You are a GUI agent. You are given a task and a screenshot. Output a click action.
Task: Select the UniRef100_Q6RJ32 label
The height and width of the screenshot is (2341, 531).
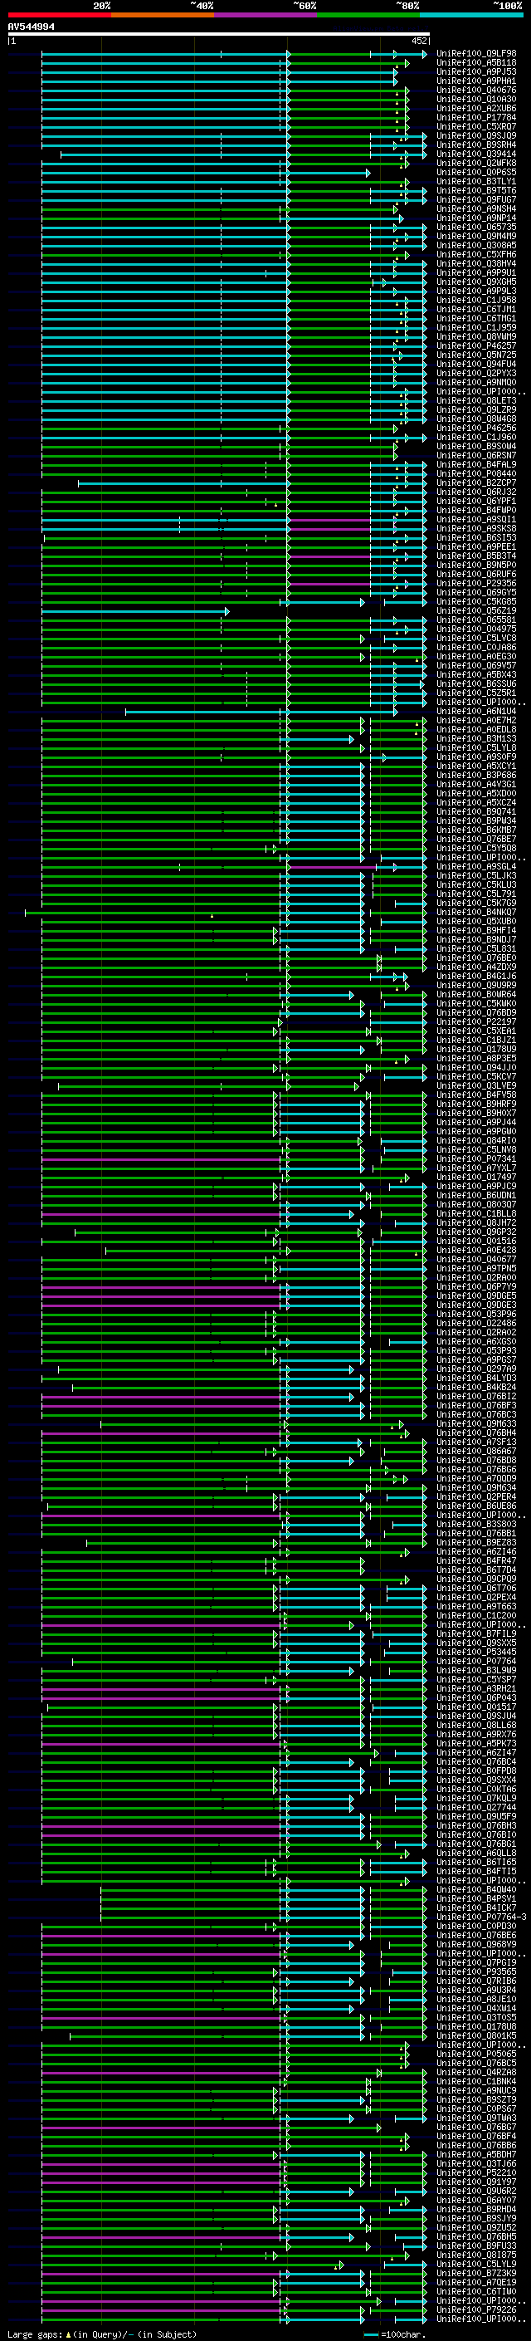476,492
